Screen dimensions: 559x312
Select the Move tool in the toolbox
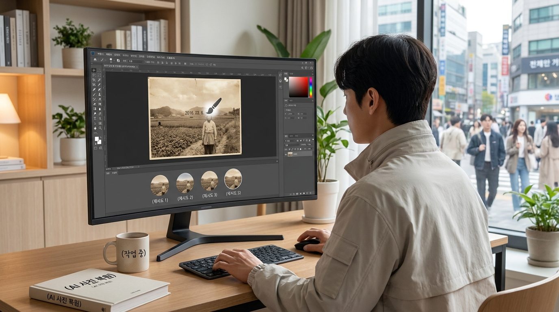pyautogui.click(x=94, y=70)
